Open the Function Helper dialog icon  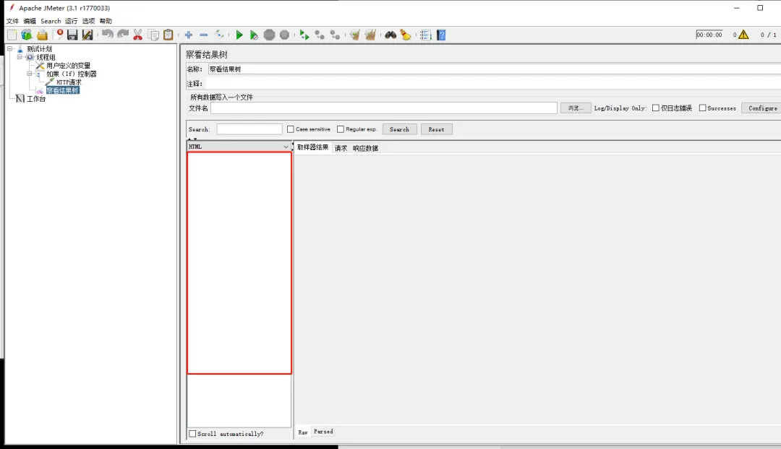425,35
